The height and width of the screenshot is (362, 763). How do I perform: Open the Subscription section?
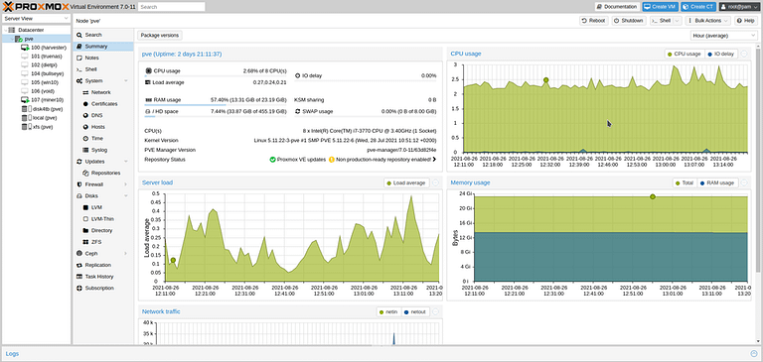click(x=98, y=289)
